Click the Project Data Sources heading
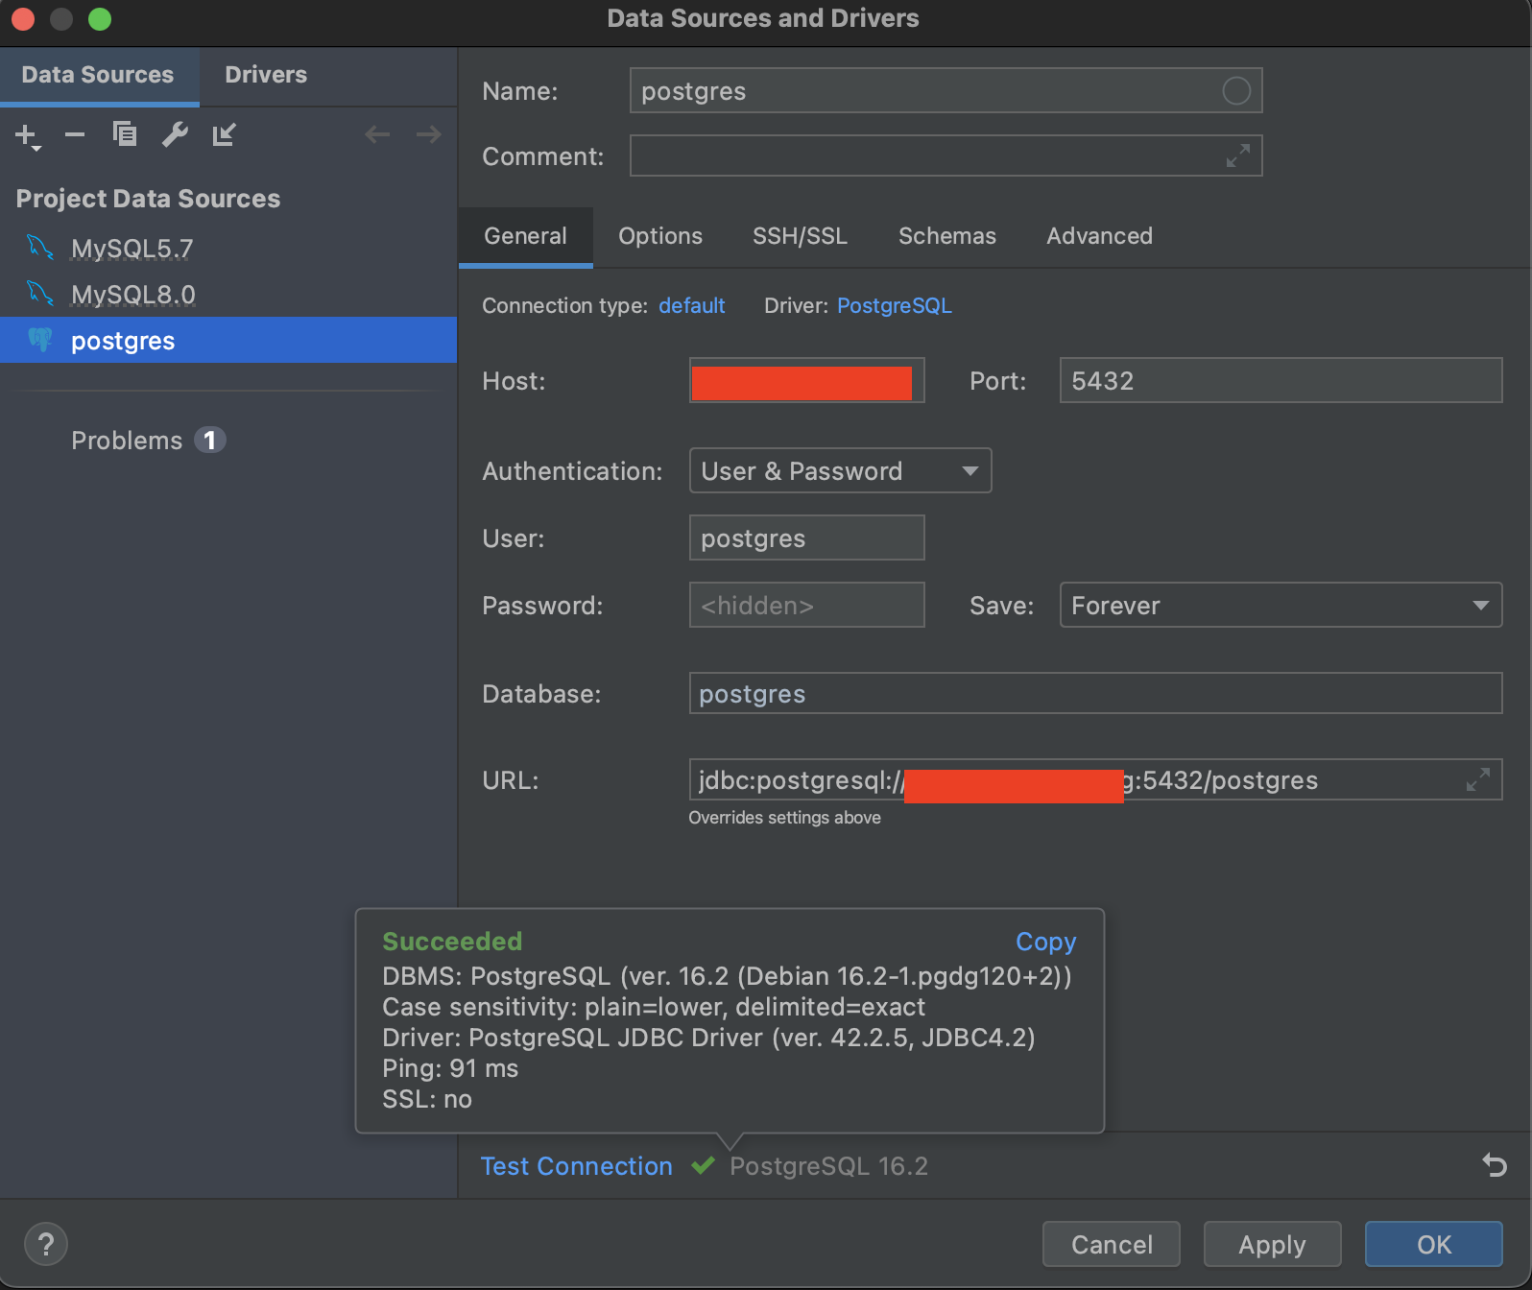 pyautogui.click(x=148, y=199)
